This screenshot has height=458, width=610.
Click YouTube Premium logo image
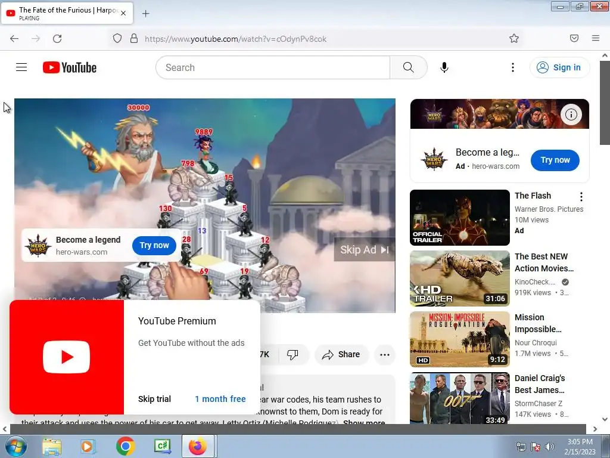(x=67, y=357)
